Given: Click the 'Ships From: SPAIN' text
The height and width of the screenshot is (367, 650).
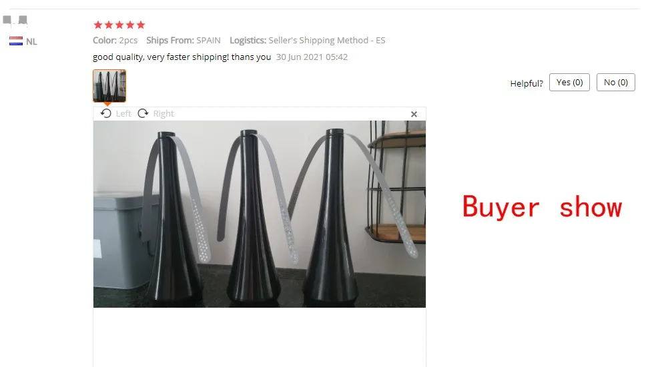Looking at the screenshot, I should click(x=184, y=40).
